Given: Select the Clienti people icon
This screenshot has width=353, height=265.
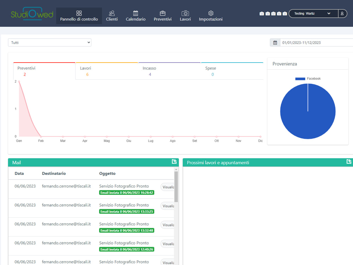Looking at the screenshot, I should (x=112, y=13).
